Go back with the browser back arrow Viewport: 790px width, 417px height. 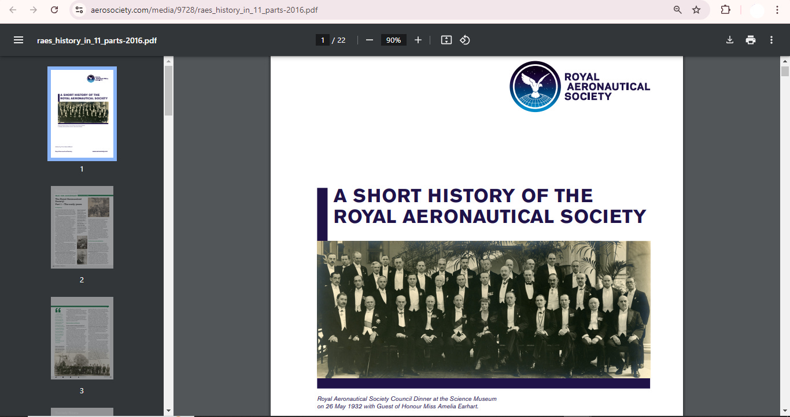(x=13, y=10)
